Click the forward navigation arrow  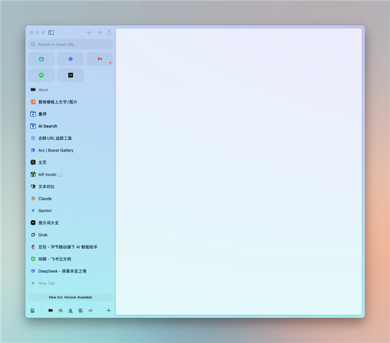tap(99, 33)
